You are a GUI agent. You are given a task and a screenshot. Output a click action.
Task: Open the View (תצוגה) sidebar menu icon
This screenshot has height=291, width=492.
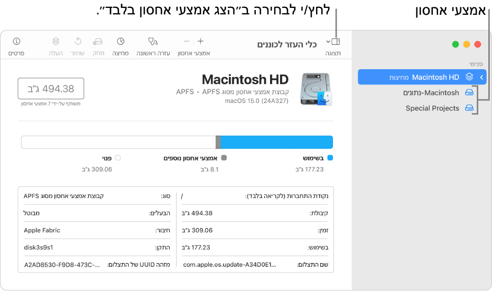(x=336, y=42)
